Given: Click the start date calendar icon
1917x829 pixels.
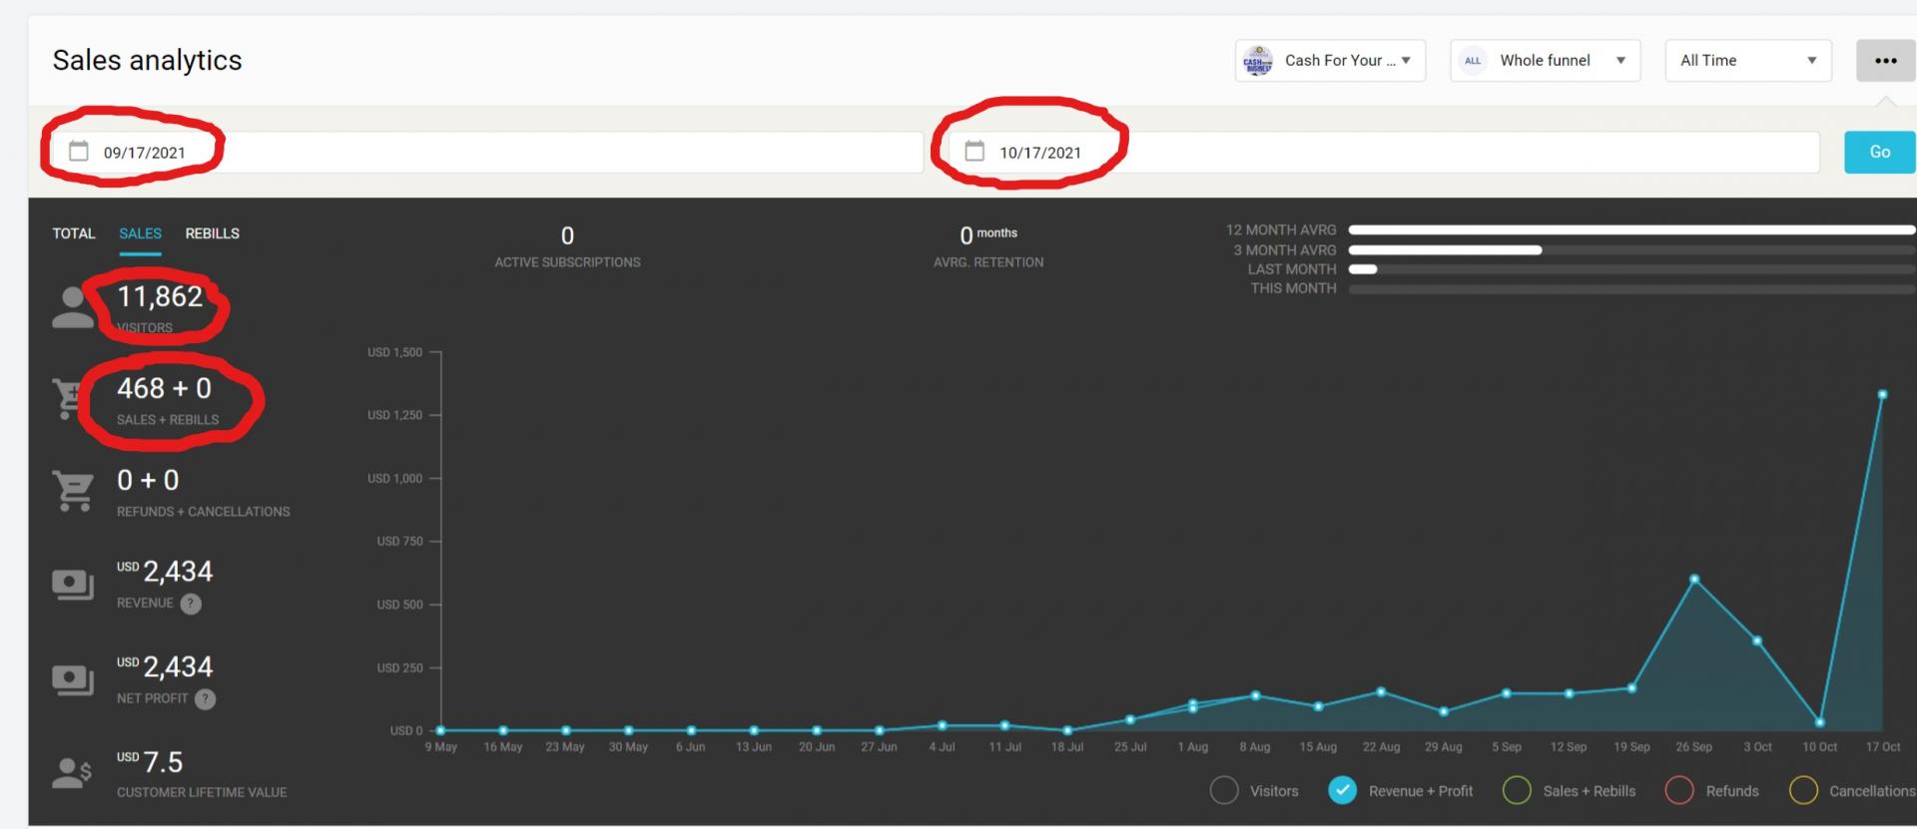Looking at the screenshot, I should click(78, 152).
